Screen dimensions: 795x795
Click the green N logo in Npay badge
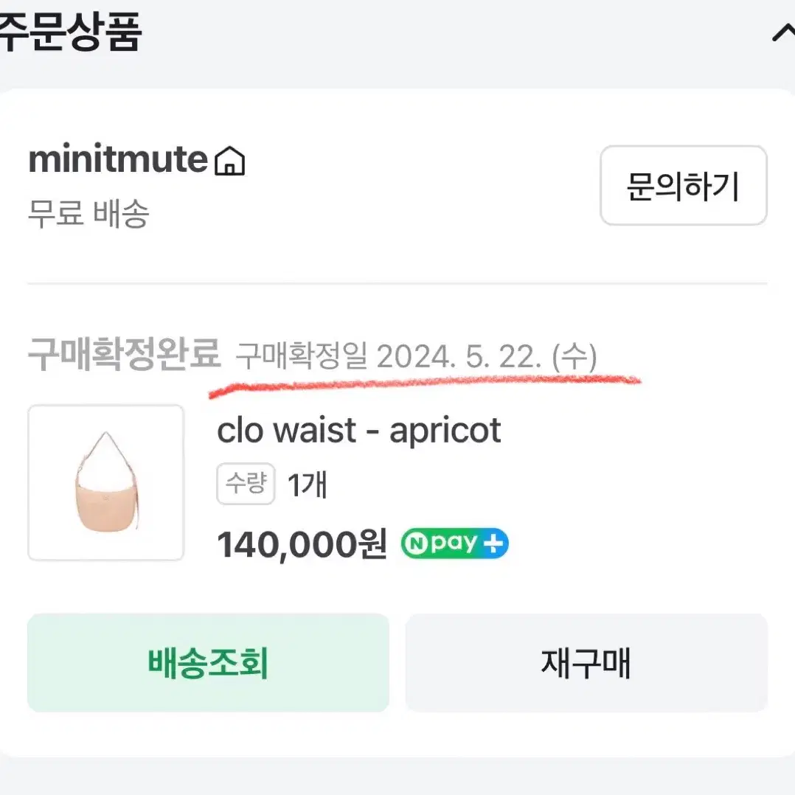[416, 544]
